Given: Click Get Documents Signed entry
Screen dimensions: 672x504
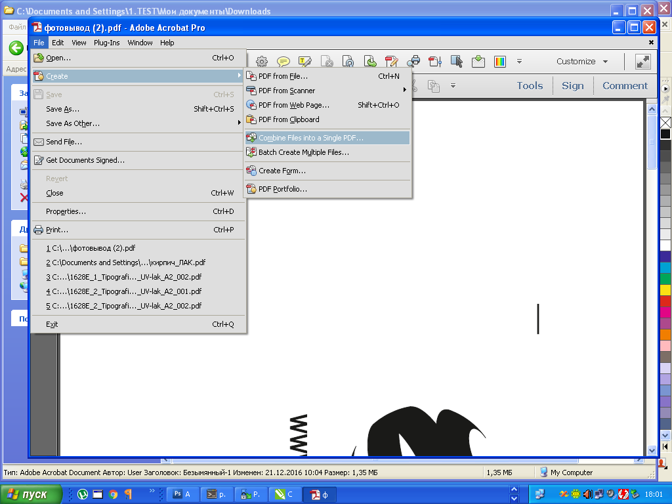Looking at the screenshot, I should [x=137, y=160].
